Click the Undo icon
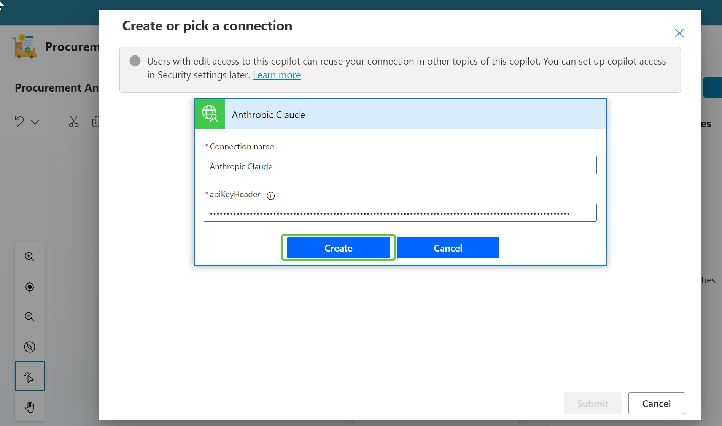 (x=19, y=121)
